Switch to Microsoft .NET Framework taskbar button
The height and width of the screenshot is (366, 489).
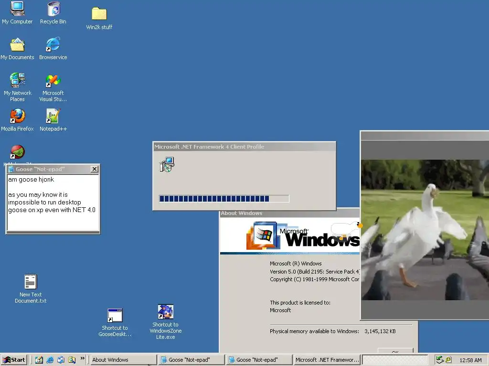point(327,360)
